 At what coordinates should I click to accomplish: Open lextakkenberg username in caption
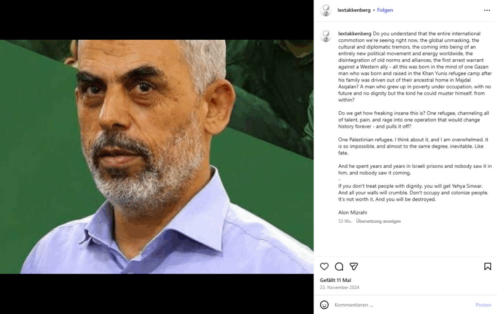pyautogui.click(x=355, y=33)
